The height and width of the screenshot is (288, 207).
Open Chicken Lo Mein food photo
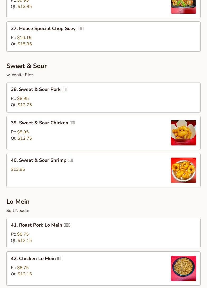point(183,268)
